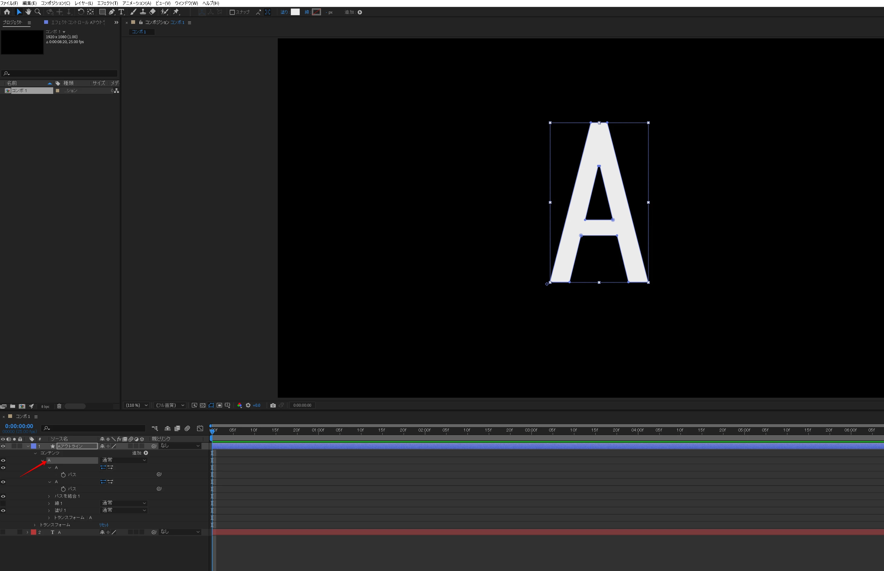Select the Eraser tool

click(x=152, y=12)
